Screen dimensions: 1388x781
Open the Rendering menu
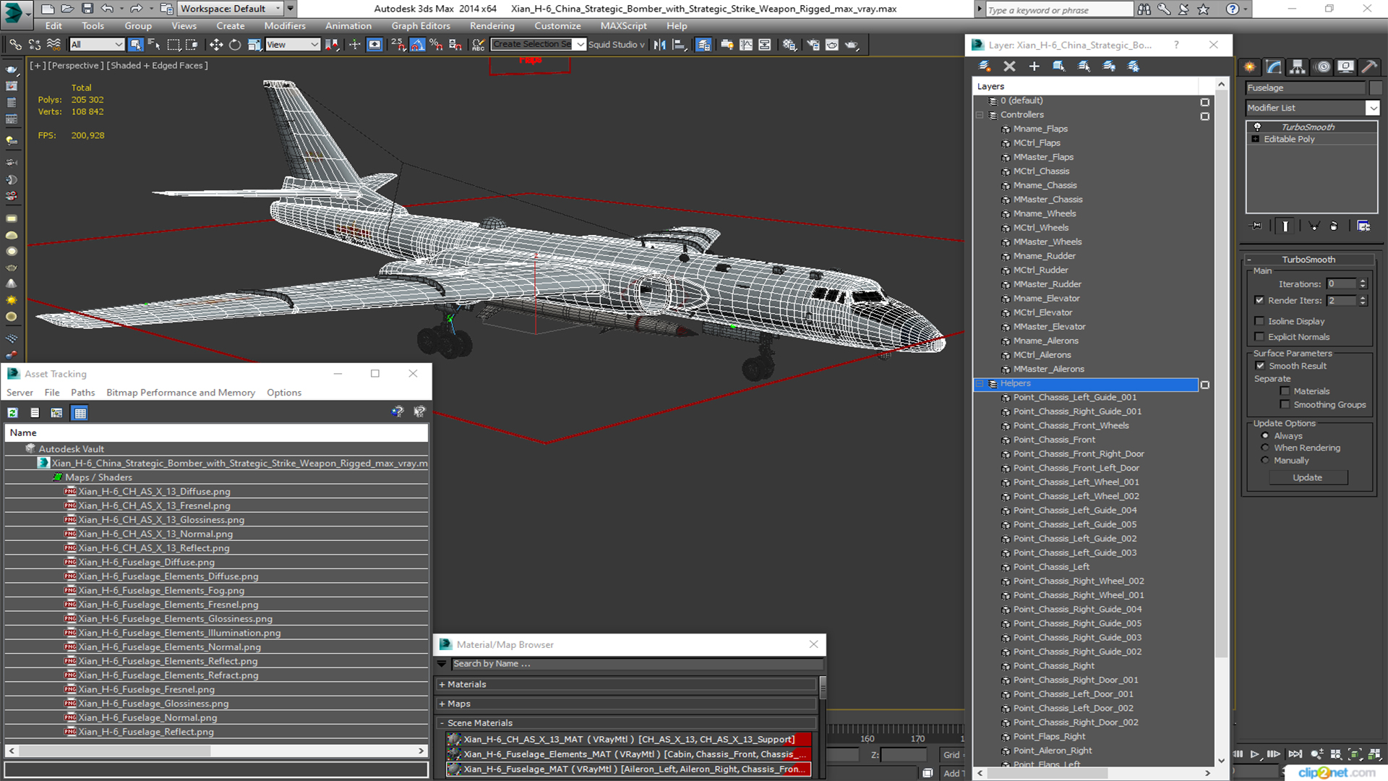pos(492,26)
